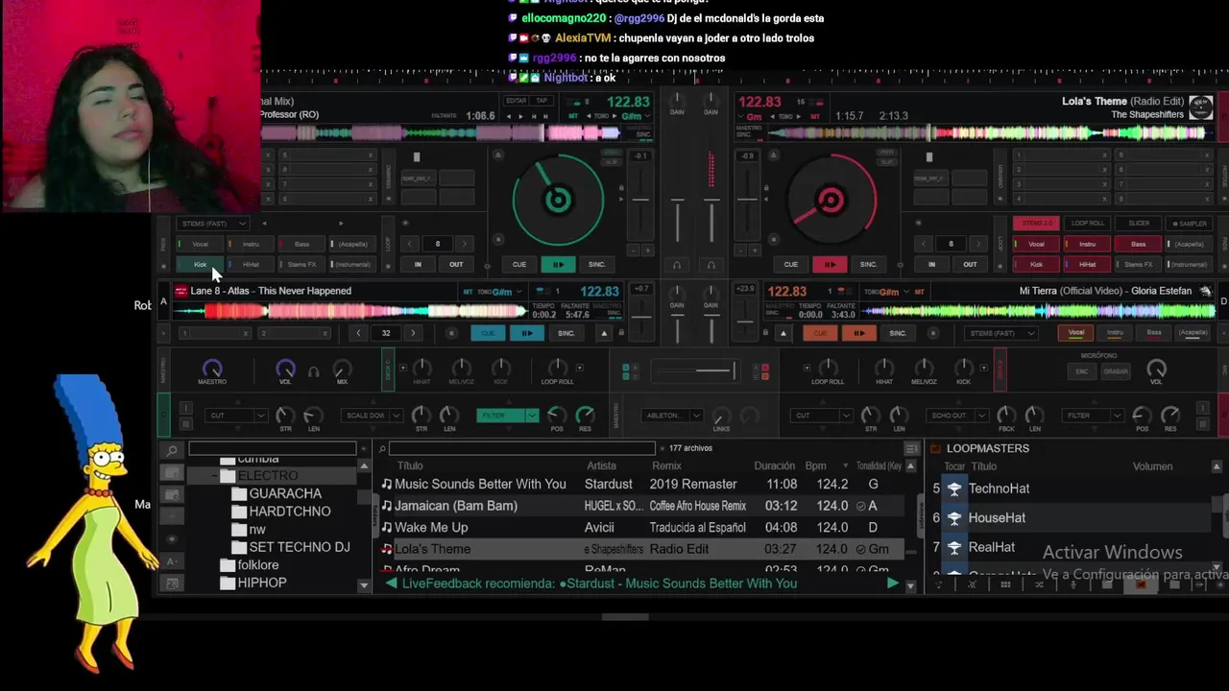Click the MAESTRO volume knob
The height and width of the screenshot is (691, 1229).
click(212, 369)
